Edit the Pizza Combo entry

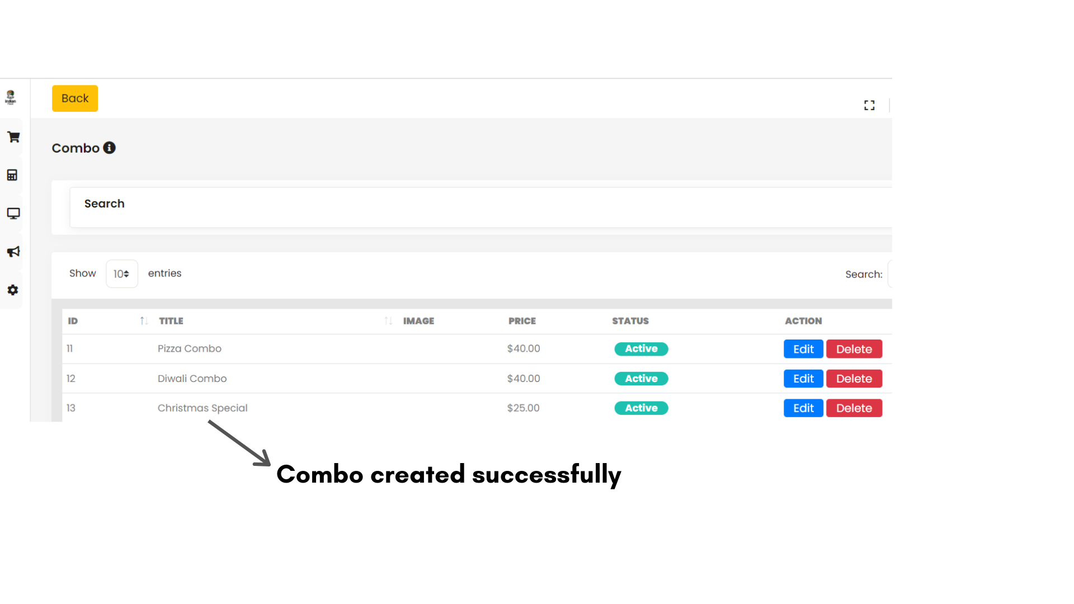pos(803,349)
